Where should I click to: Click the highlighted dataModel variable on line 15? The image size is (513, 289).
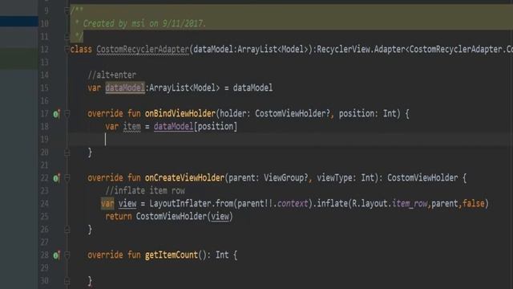click(125, 88)
